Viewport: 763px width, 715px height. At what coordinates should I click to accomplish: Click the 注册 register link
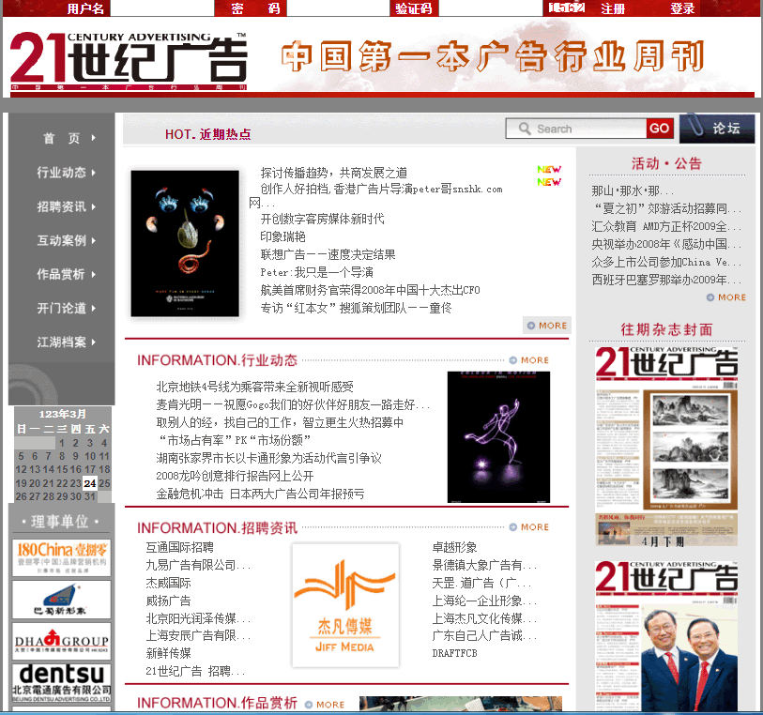tap(613, 8)
